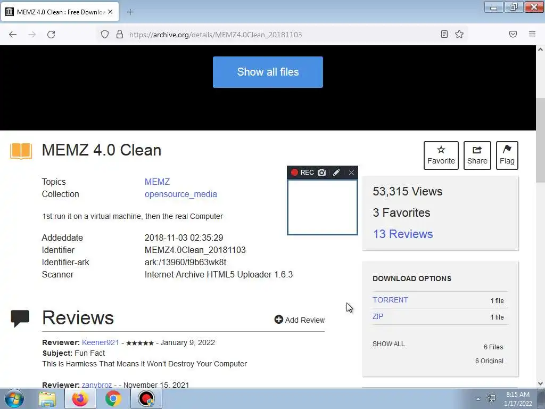Image resolution: width=545 pixels, height=409 pixels.
Task: Click Internet Archive HTML5 Uploader 1.6.3 text
Action: [x=219, y=274]
